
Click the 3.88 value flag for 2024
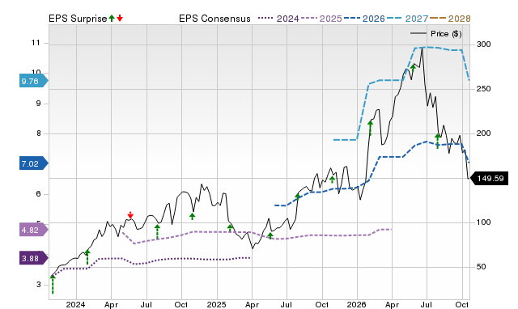[34, 258]
